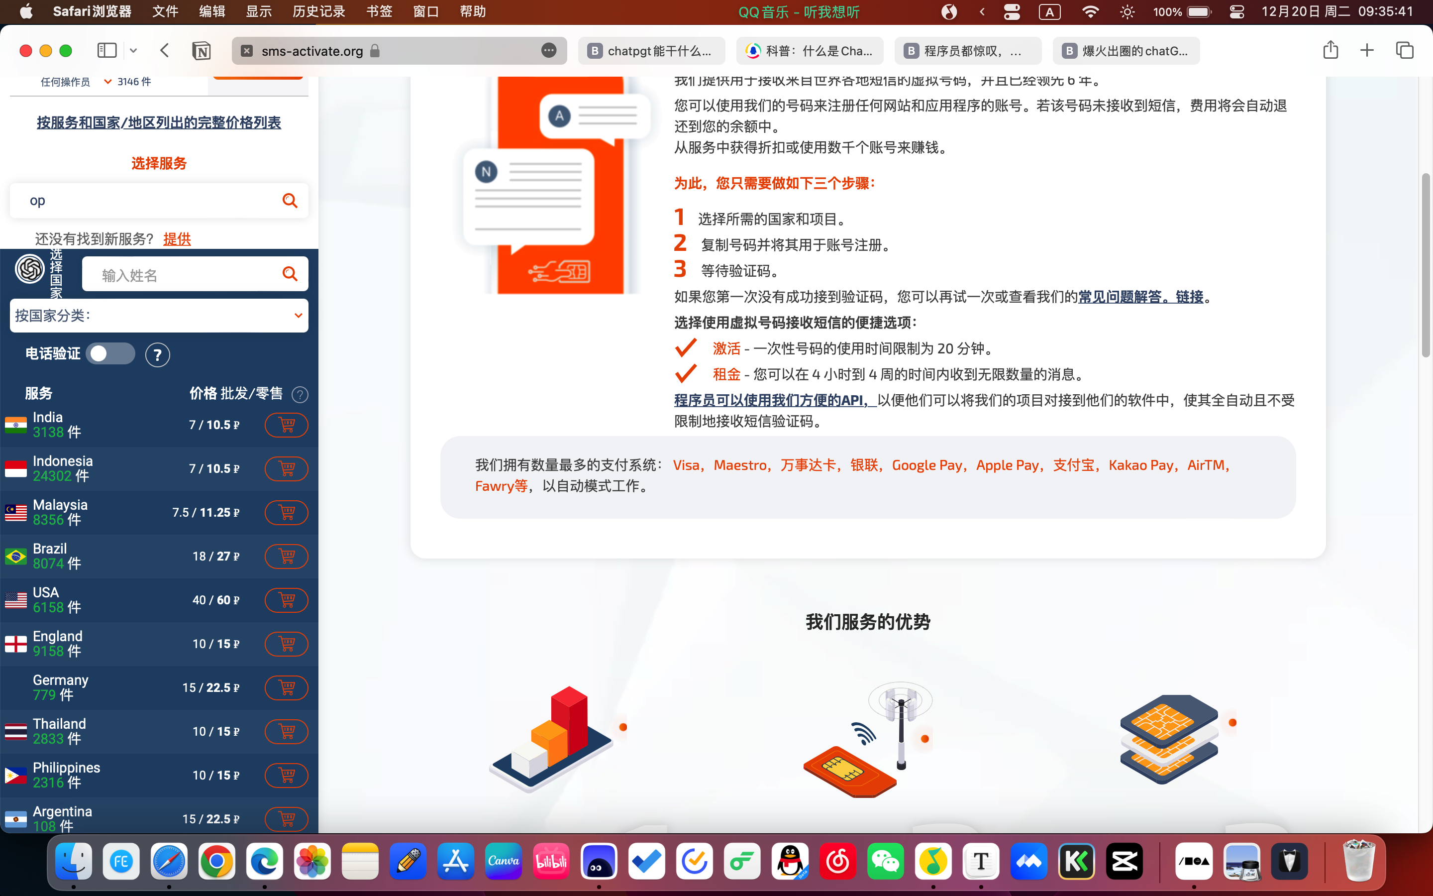Click the service search magnifier icon
1433x896 pixels.
[290, 201]
